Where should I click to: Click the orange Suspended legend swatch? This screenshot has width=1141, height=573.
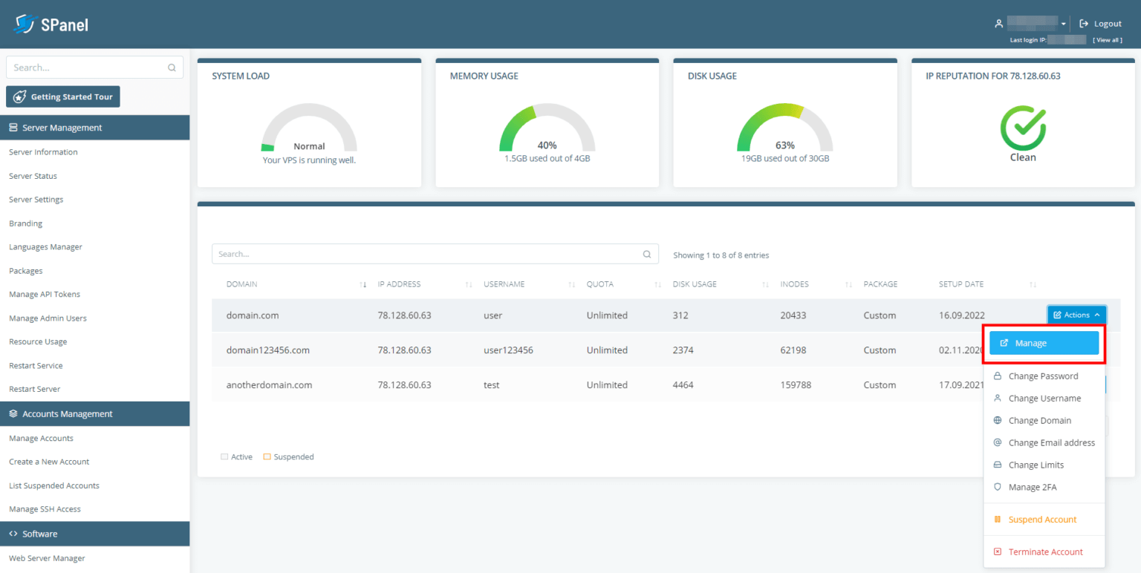[267, 457]
